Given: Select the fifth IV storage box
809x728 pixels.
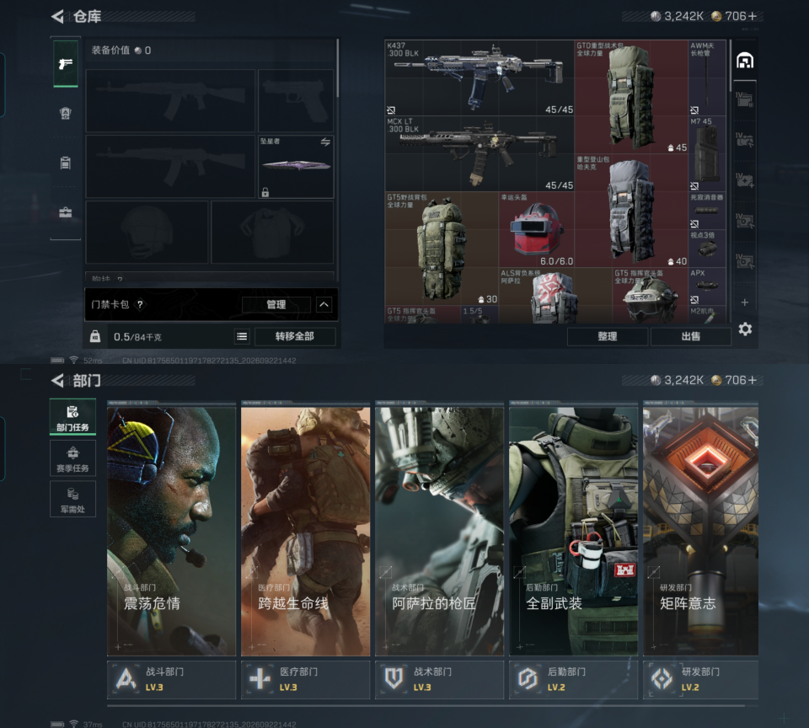Looking at the screenshot, I should 744,261.
